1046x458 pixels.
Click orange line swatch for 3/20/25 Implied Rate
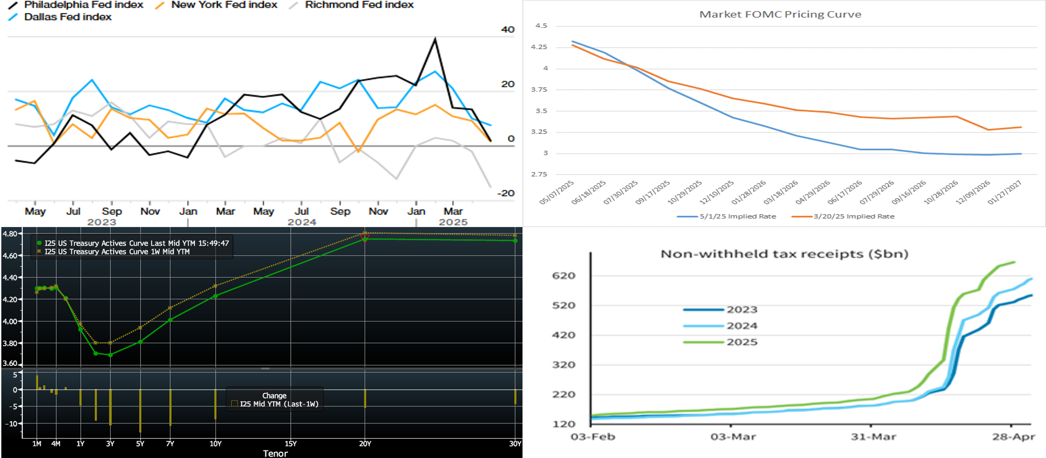[x=802, y=217]
